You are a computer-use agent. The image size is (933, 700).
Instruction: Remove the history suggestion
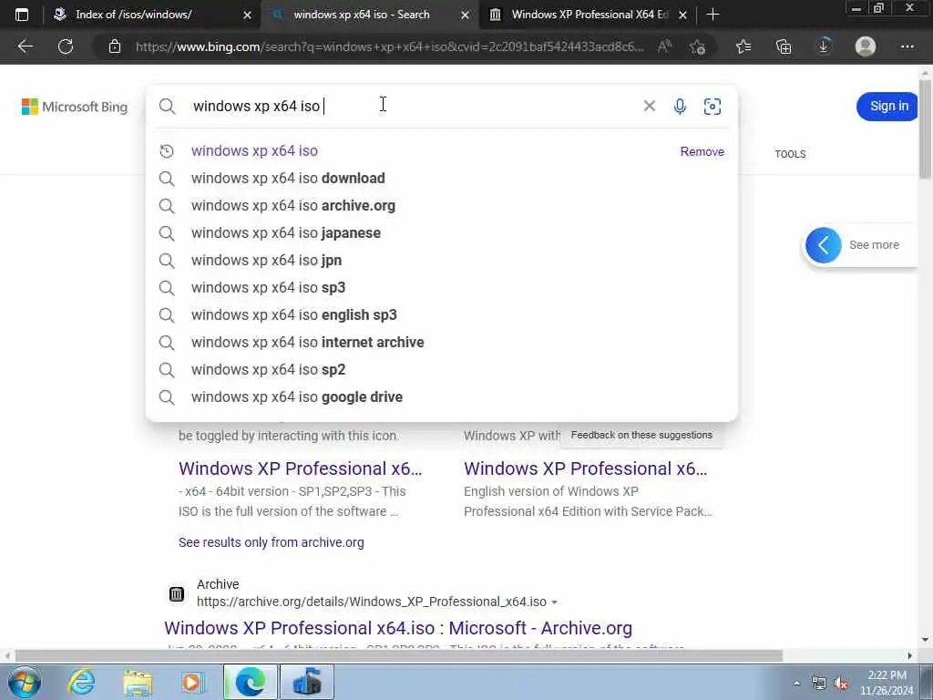coord(702,152)
